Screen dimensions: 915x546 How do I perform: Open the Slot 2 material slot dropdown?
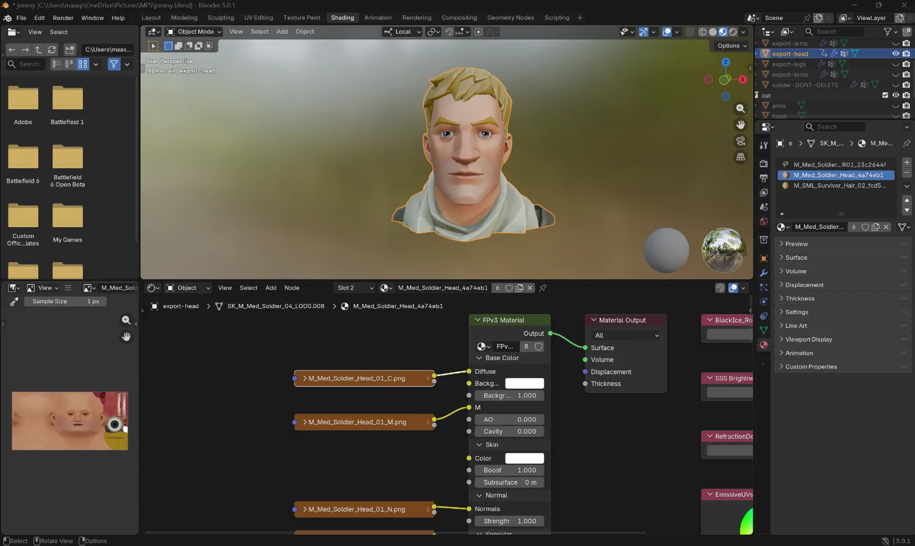[355, 288]
